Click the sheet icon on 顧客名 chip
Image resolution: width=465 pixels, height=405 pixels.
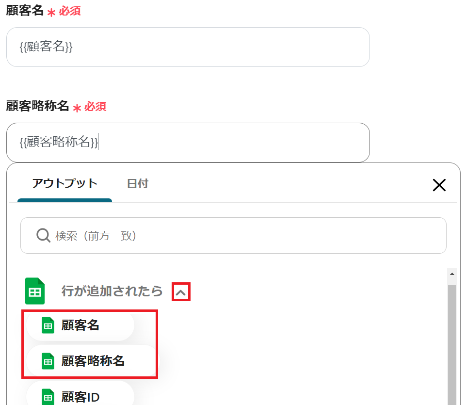coord(48,325)
